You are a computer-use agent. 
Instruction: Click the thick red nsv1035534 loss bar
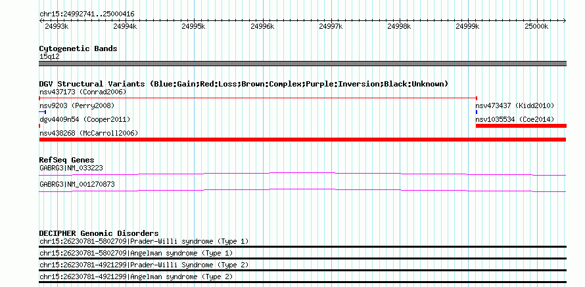521,126
